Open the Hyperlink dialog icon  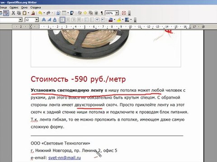[58, 13]
